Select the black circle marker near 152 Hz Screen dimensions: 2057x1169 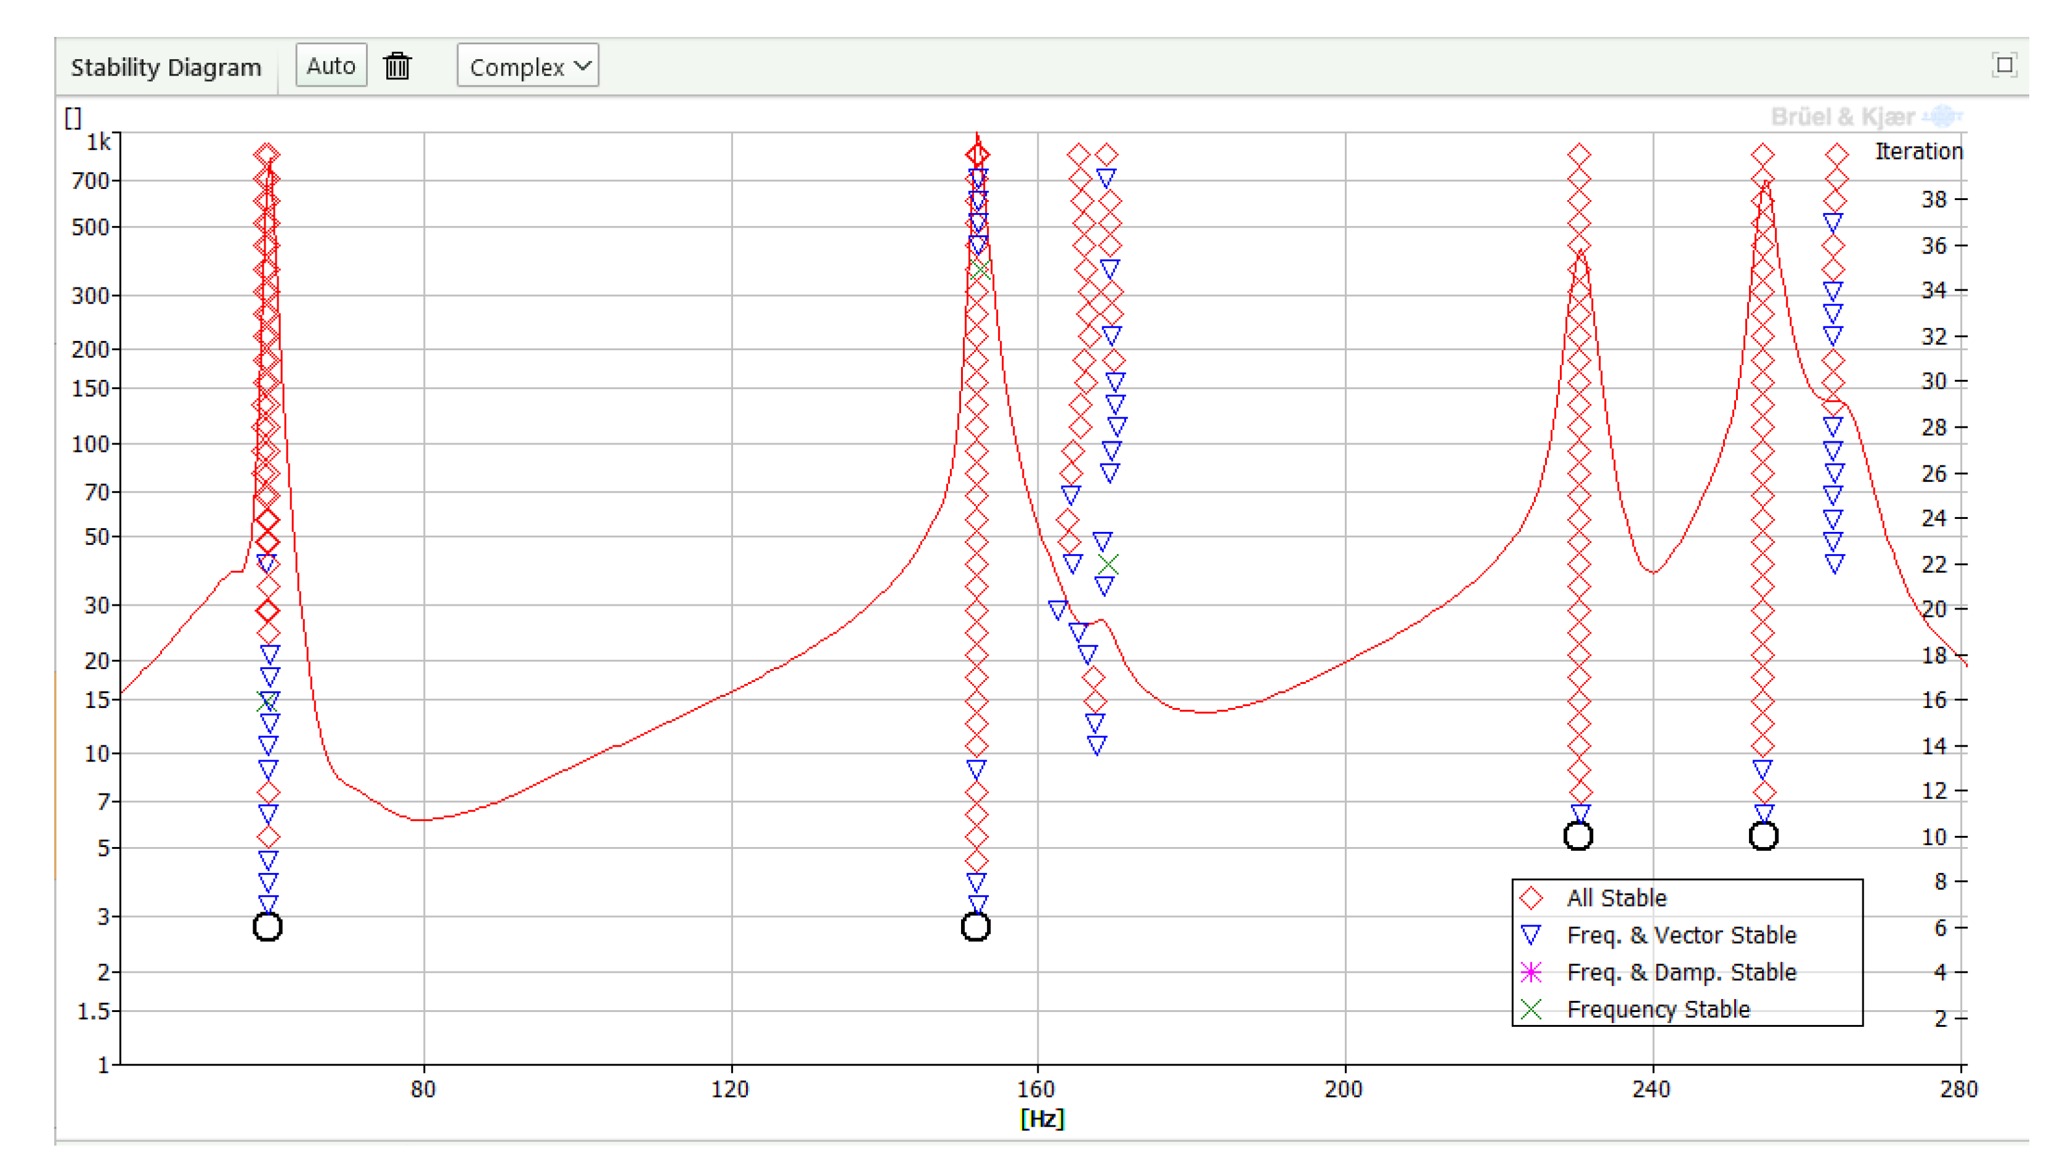975,926
